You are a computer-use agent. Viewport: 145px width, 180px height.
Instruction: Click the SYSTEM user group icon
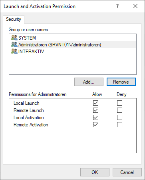14,38
